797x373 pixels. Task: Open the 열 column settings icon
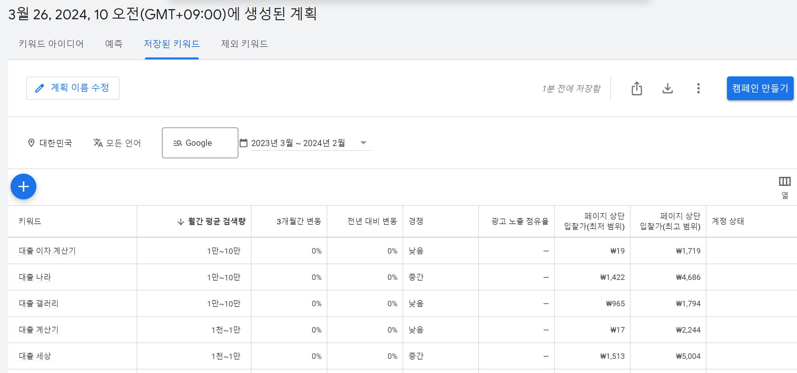point(785,181)
